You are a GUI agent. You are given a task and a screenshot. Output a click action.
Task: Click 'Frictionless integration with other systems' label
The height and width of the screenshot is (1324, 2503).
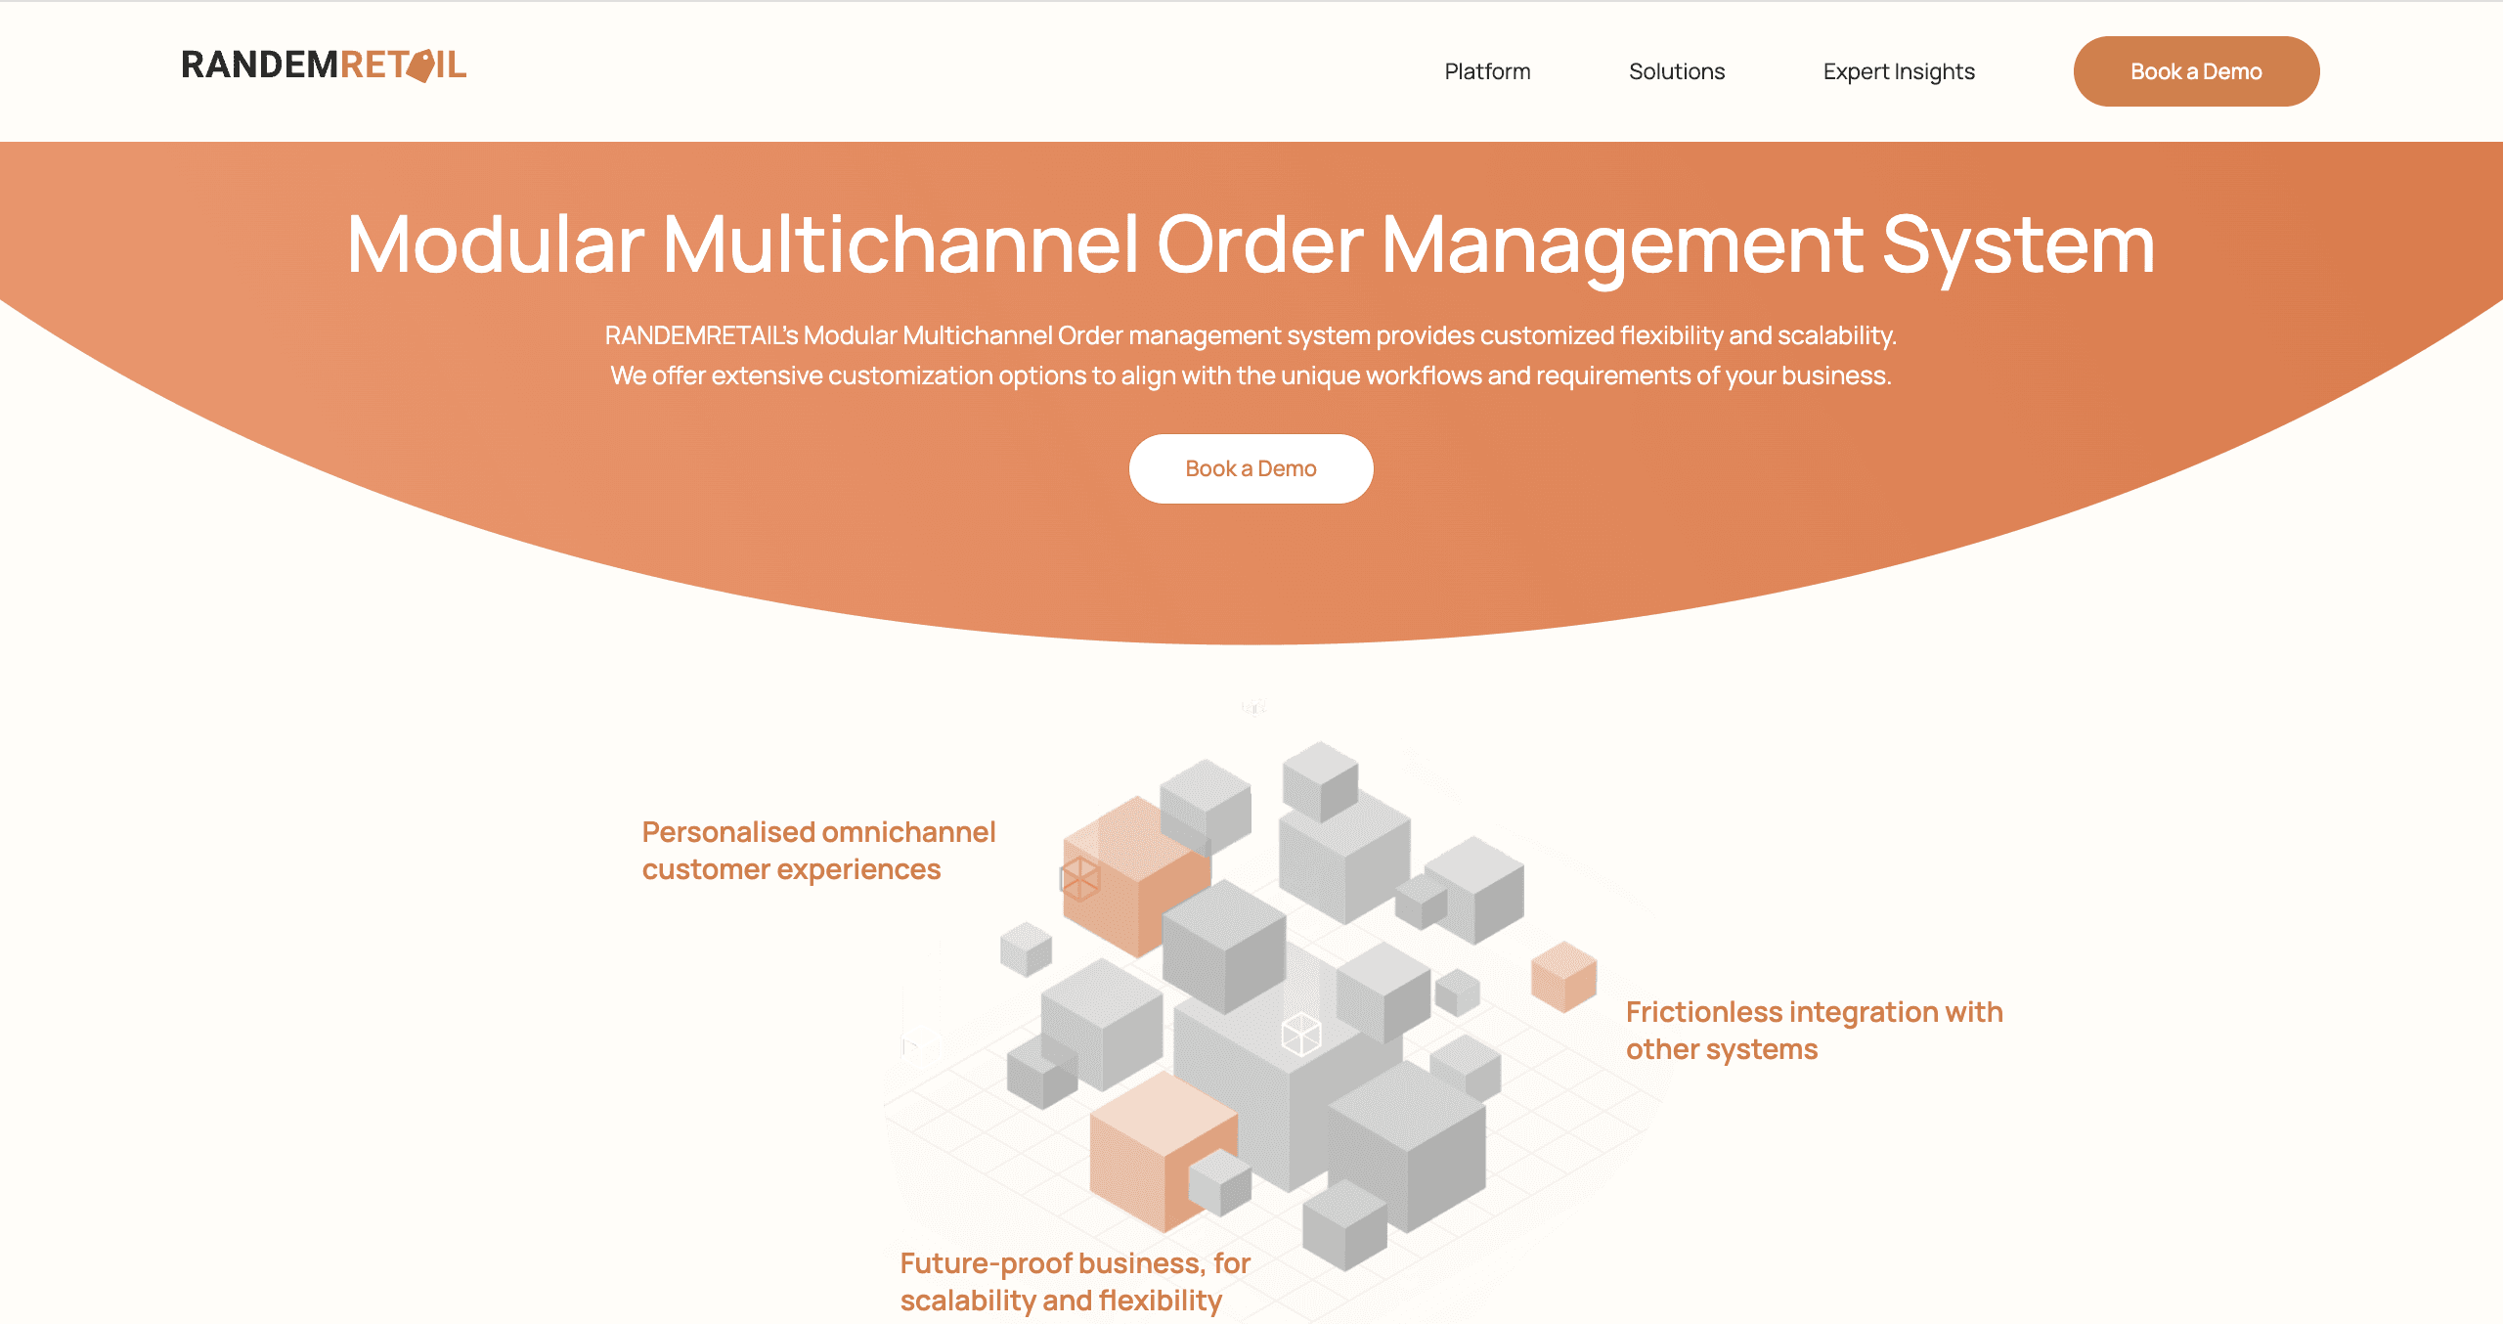1814,1030
